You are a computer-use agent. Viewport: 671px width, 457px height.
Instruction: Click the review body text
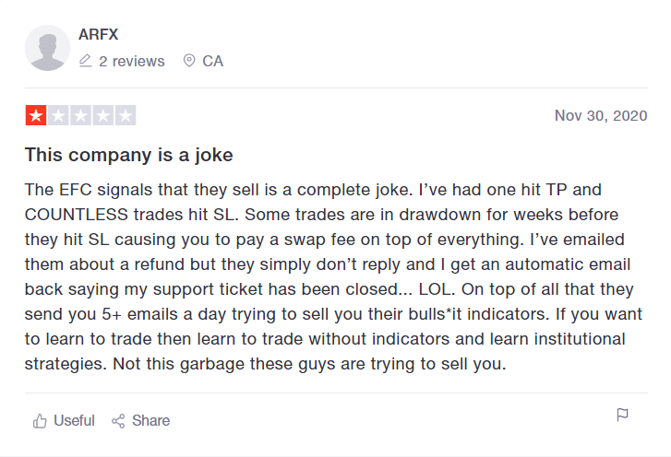333,276
